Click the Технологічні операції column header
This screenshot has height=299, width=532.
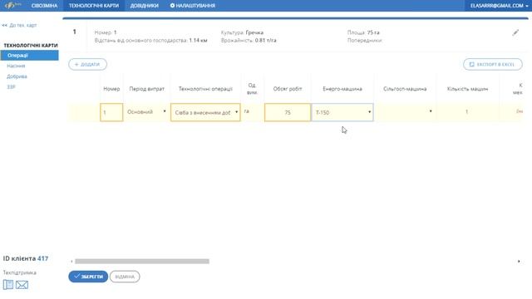205,89
